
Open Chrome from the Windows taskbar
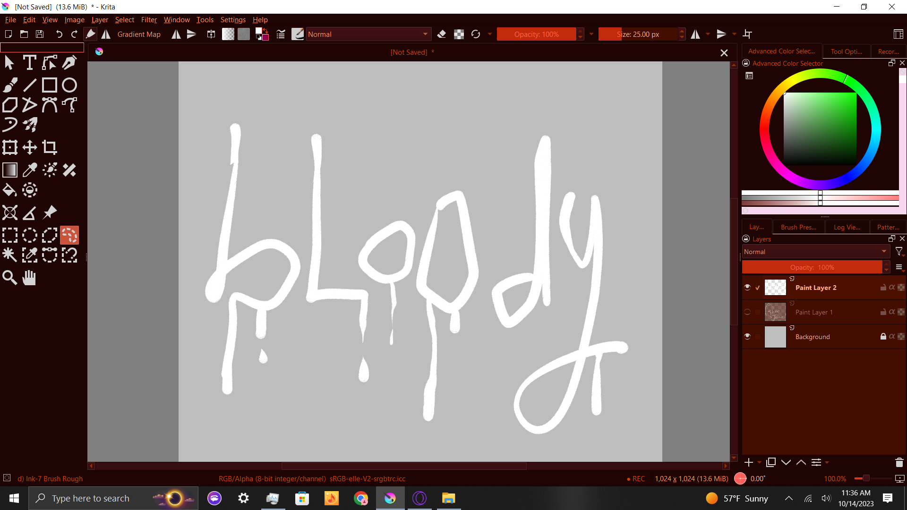(x=361, y=498)
